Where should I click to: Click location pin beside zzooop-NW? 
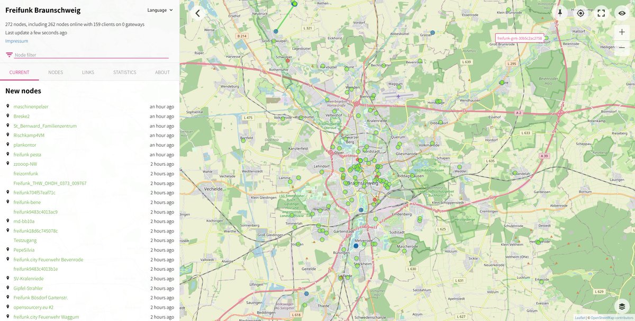tap(8, 163)
